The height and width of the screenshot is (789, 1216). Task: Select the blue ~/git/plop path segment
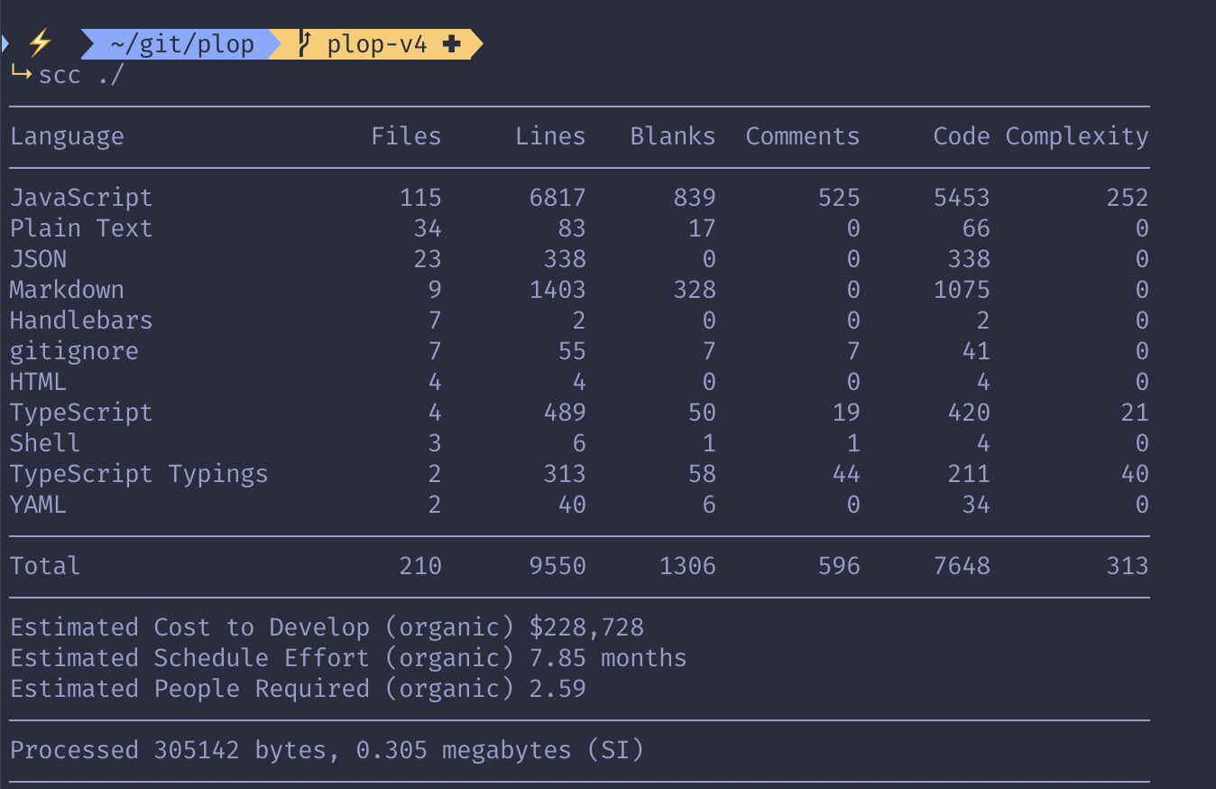click(x=180, y=42)
